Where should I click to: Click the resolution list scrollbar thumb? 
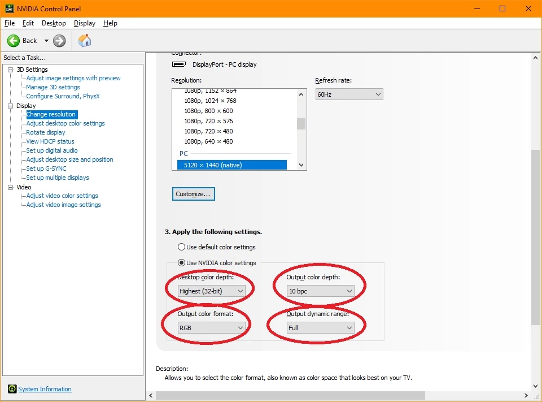(x=301, y=124)
